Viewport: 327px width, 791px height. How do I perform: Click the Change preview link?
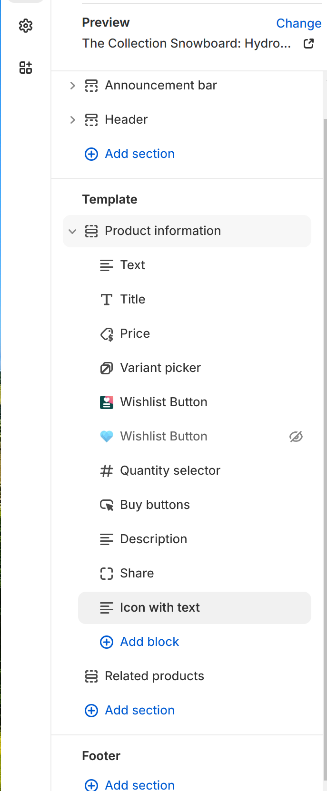pyautogui.click(x=298, y=23)
